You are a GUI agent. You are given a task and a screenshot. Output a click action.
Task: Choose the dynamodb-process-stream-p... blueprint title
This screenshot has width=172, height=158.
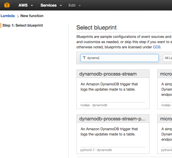112,119
